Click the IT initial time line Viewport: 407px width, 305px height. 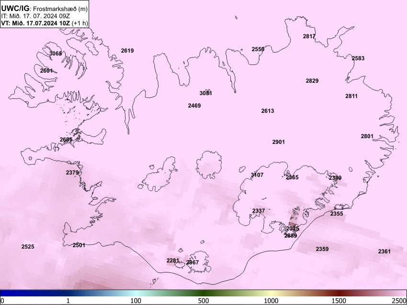tap(35, 16)
